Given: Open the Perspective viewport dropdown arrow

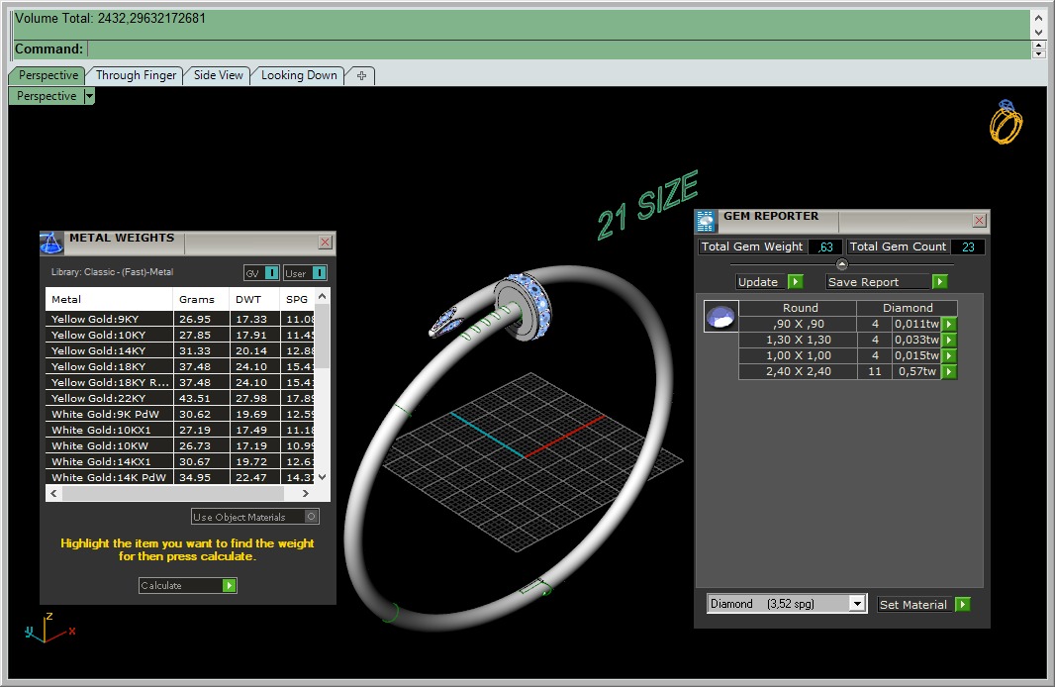Looking at the screenshot, I should tap(89, 96).
